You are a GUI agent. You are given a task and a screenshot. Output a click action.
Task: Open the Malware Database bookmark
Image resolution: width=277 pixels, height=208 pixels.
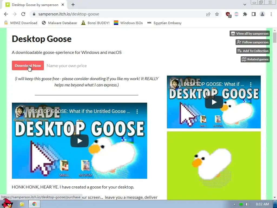[59, 23]
